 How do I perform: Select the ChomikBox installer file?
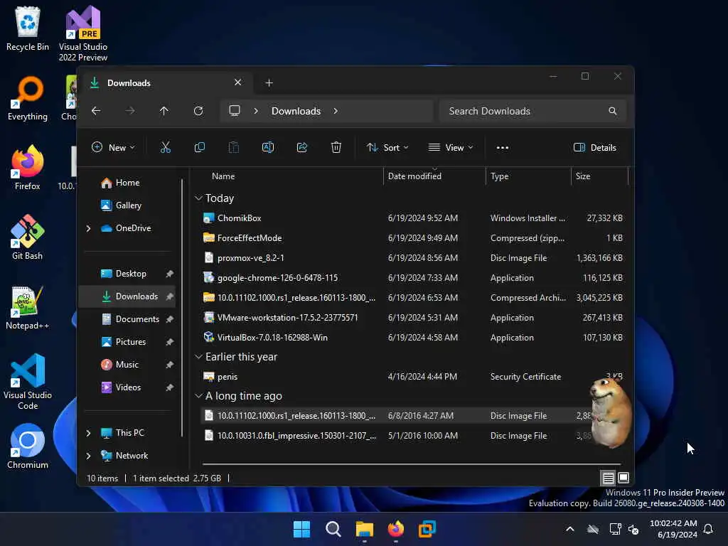pos(412,218)
